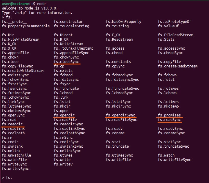Click the fs.FileReadStream entry
This screenshot has width=209, height=183.
click(x=176, y=35)
